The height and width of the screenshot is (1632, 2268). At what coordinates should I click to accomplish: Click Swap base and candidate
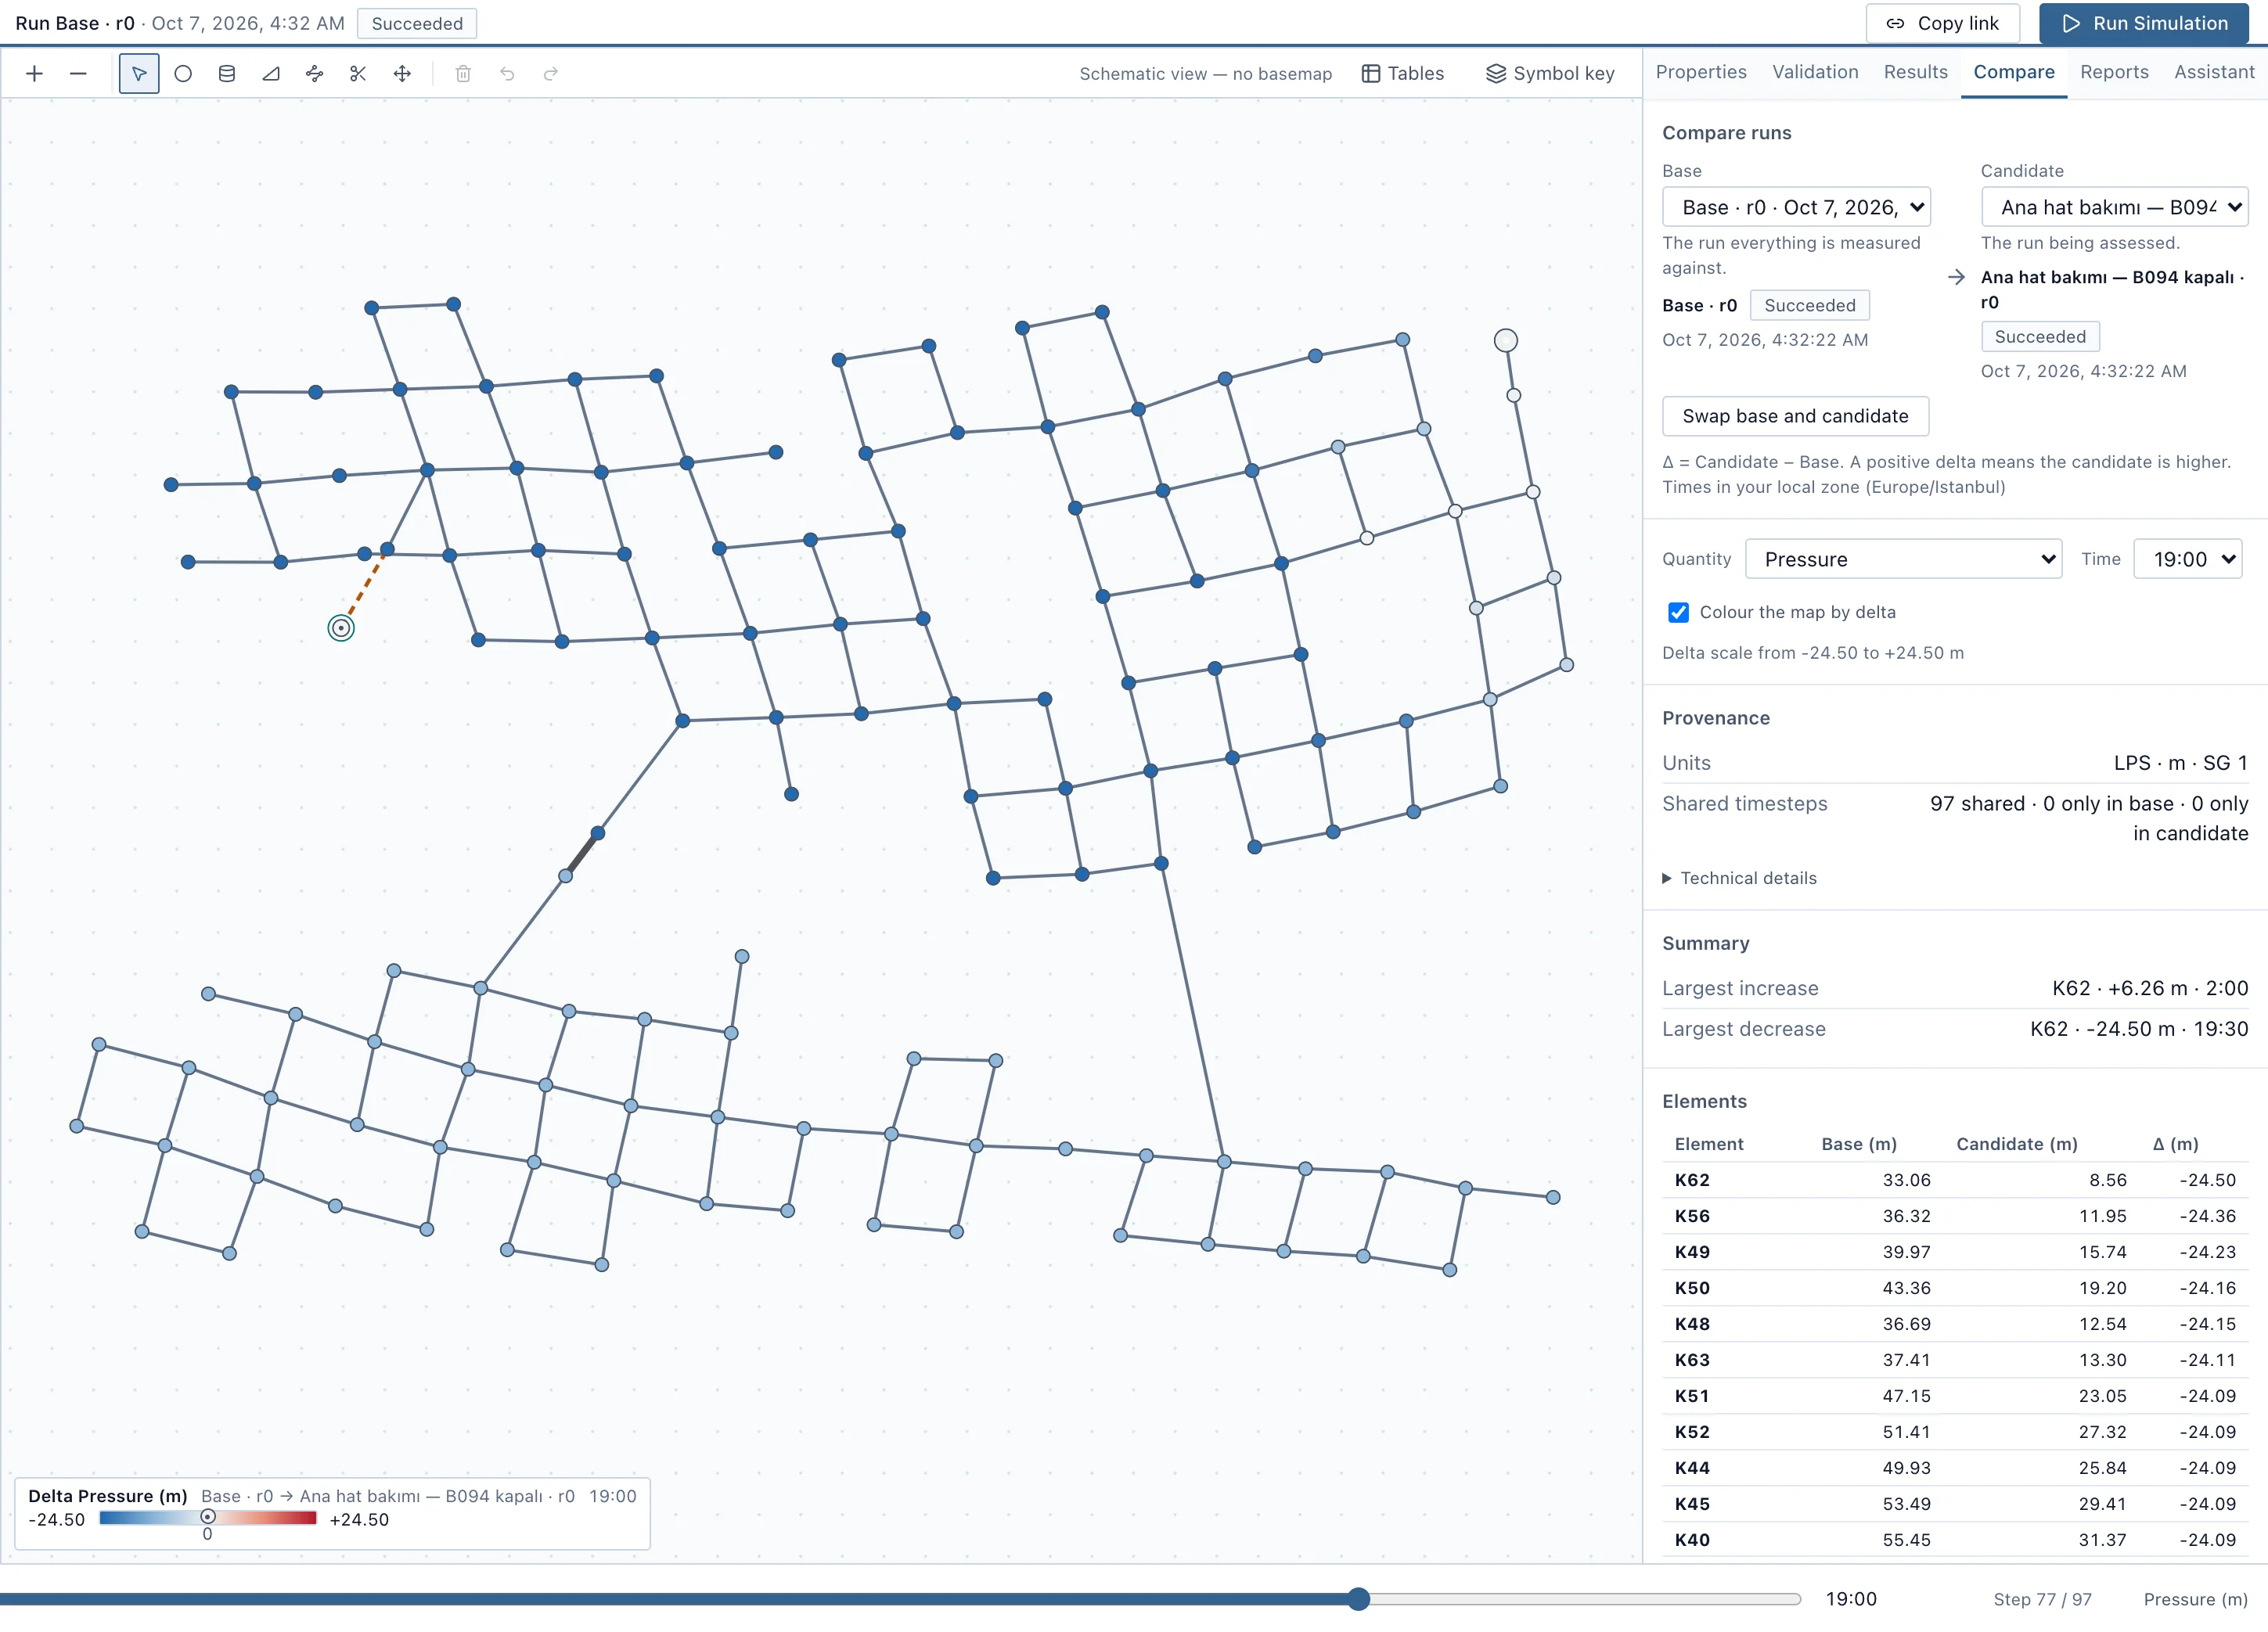(x=1795, y=415)
